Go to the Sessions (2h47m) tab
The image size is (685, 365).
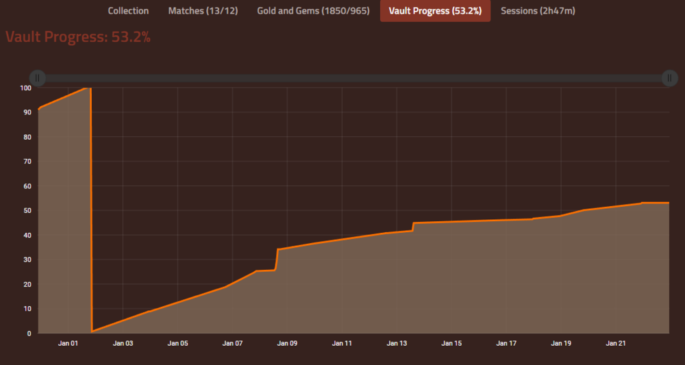pyautogui.click(x=538, y=11)
